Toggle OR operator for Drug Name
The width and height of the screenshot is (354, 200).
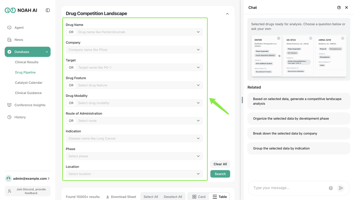pos(71,32)
